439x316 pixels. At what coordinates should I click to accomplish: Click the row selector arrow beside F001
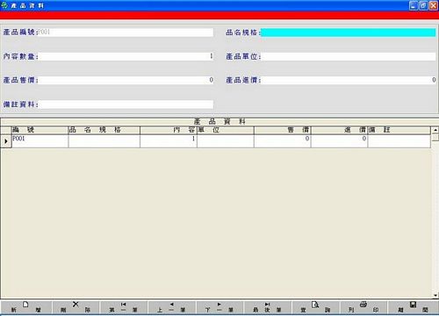coord(6,141)
